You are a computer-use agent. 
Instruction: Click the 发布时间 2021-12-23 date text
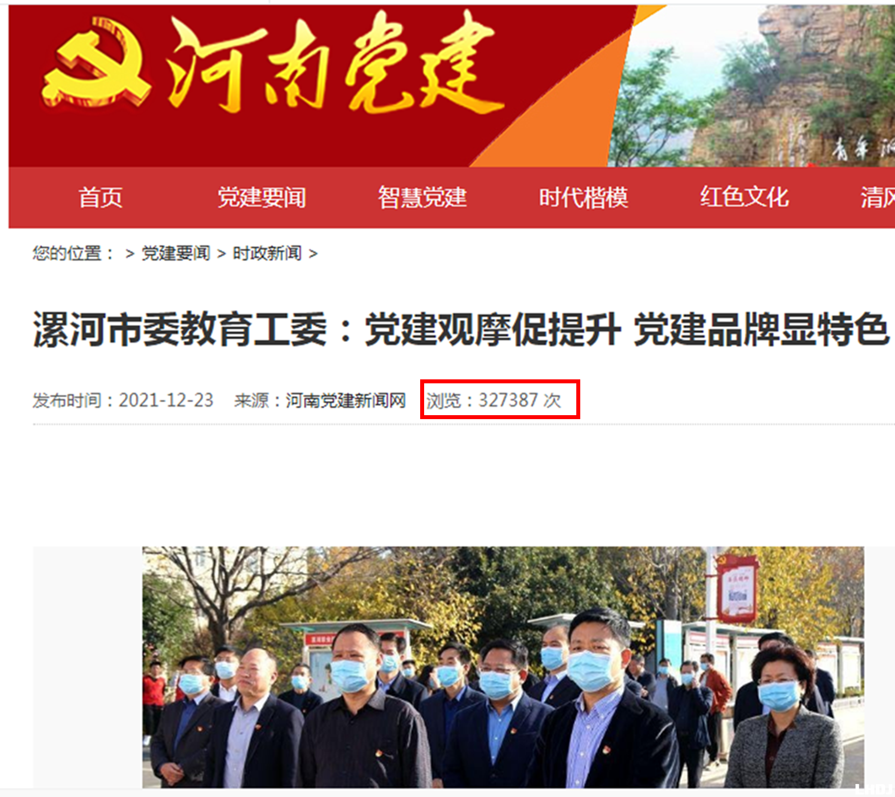tap(123, 400)
